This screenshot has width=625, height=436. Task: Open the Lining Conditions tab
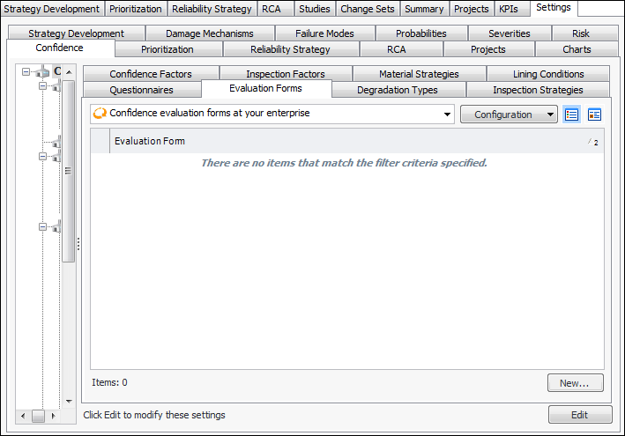pos(548,74)
